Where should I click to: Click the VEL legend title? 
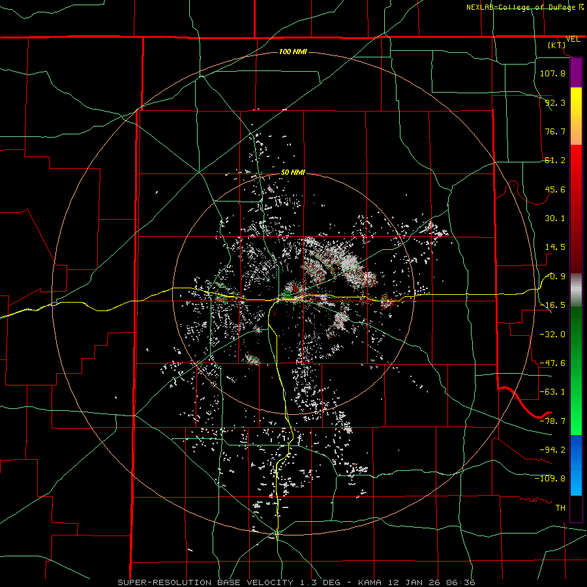click(573, 39)
